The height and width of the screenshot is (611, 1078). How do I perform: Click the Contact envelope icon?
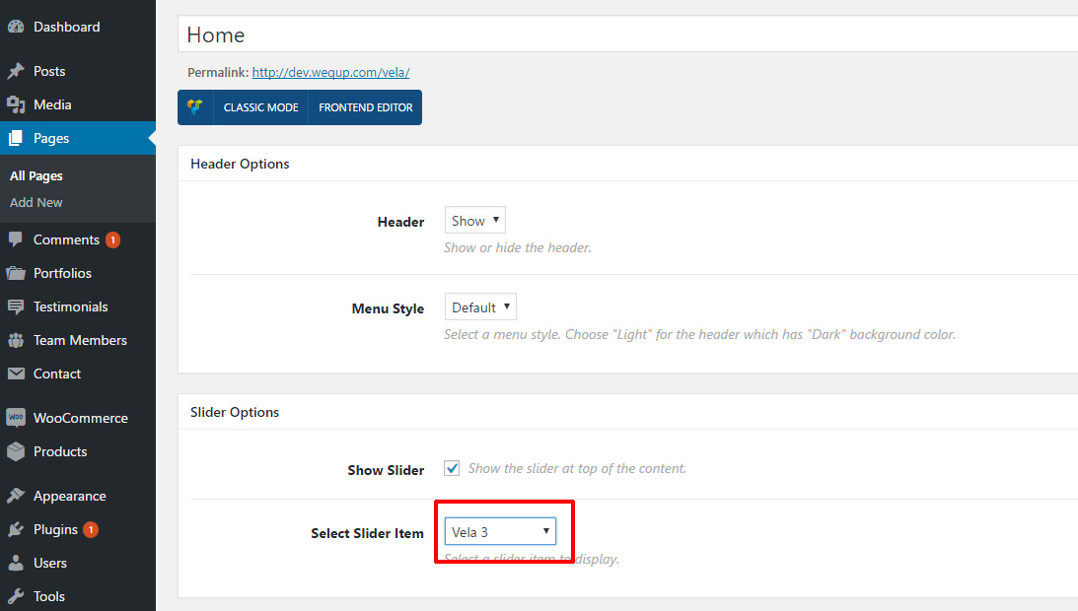(16, 373)
